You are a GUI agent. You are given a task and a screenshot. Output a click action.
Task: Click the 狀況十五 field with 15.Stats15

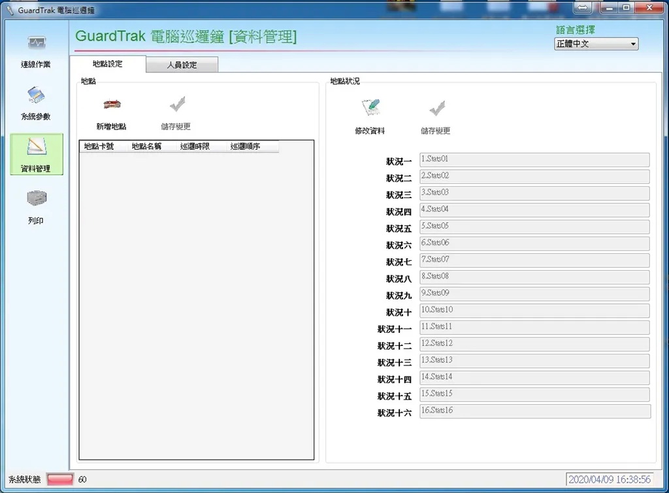534,394
